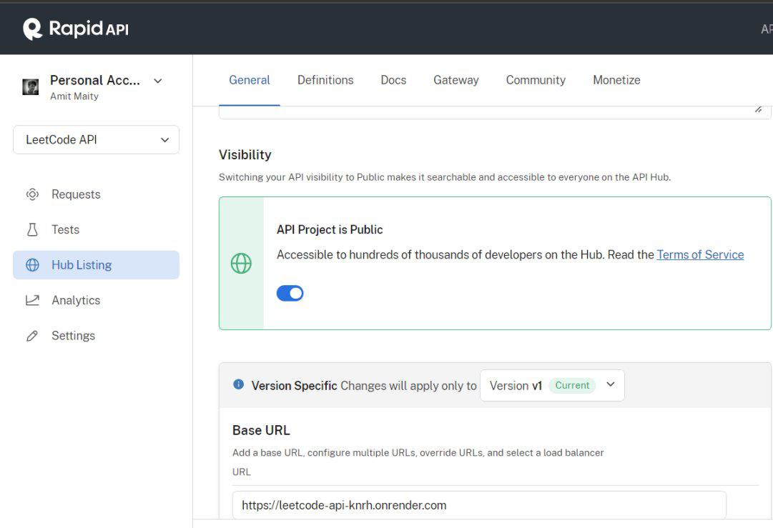Click the textarea resize handle
Viewport: 773px width, 528px height.
pyautogui.click(x=758, y=109)
